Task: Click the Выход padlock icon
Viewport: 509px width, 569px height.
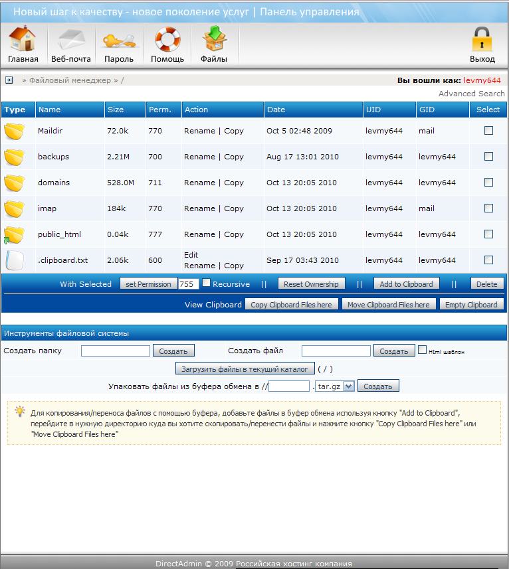Action: (482, 39)
